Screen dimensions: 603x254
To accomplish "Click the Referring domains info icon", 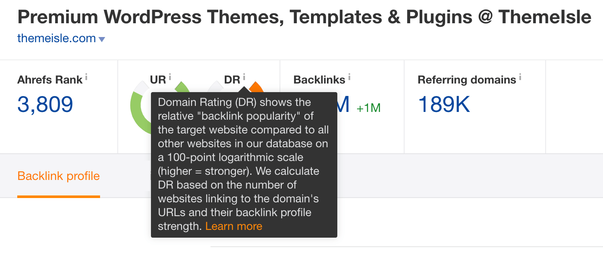I will (x=520, y=76).
